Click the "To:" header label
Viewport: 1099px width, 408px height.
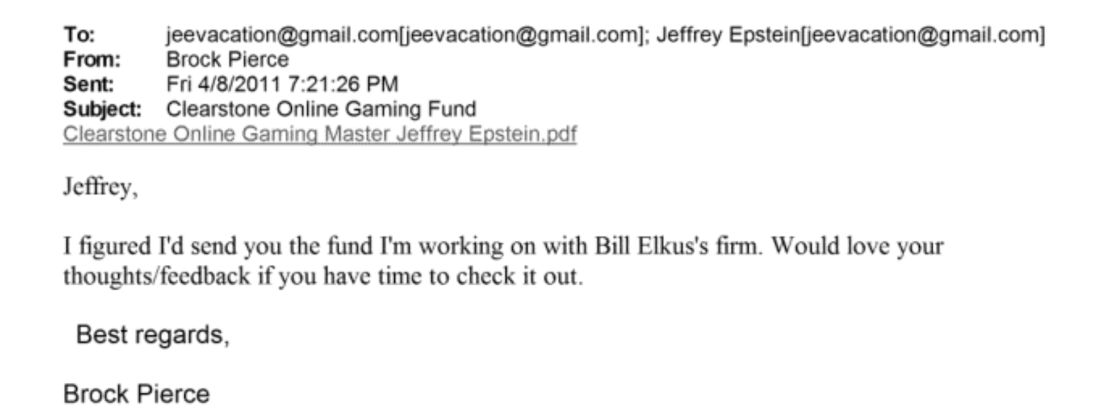[x=79, y=34]
